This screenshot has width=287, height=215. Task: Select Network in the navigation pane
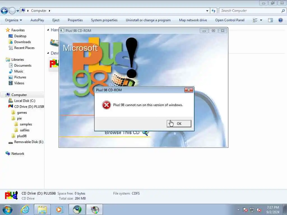(18, 154)
